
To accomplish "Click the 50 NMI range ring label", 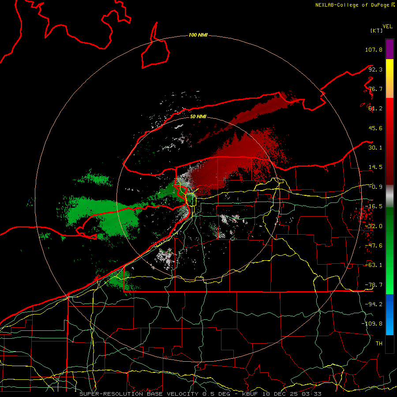I will (x=198, y=117).
